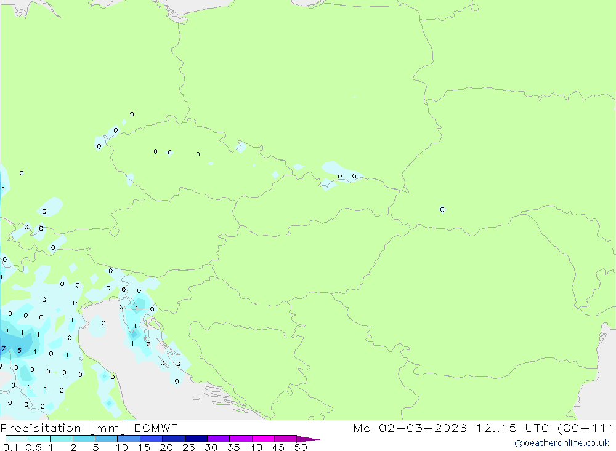Click the 35–40 mm violet legend box
The width and height of the screenshot is (616, 451).
[241, 439]
